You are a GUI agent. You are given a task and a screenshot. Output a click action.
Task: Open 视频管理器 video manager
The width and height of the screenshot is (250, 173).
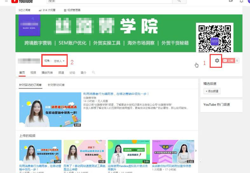[72, 10]
